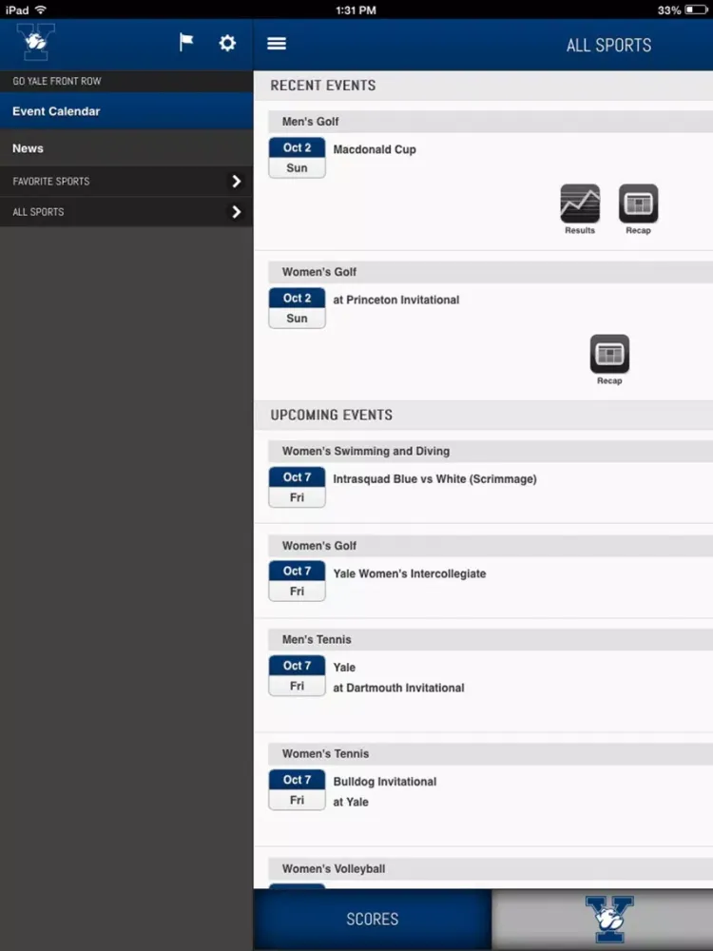Tap battery indicator in status bar
This screenshot has height=951, width=713.
(x=696, y=10)
